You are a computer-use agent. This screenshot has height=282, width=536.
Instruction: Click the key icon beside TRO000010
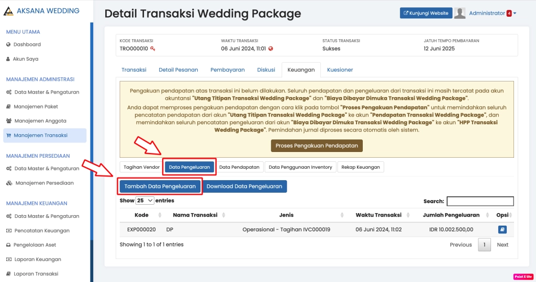[153, 49]
